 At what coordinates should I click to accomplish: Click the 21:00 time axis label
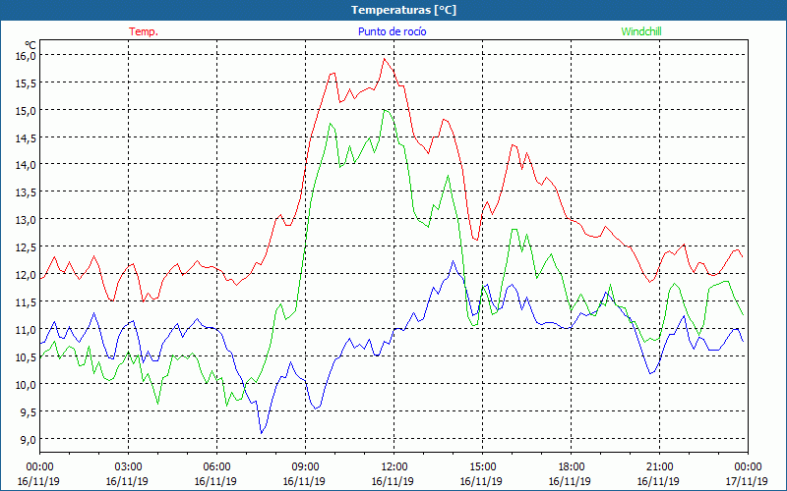pyautogui.click(x=659, y=467)
